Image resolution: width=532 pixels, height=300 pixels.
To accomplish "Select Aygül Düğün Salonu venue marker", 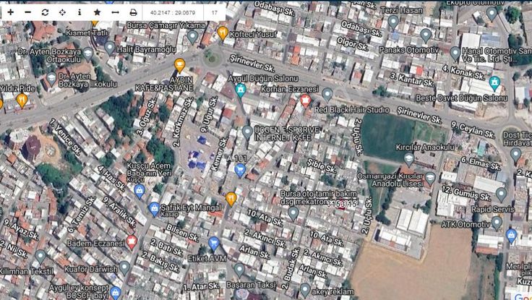I will coord(241,90).
